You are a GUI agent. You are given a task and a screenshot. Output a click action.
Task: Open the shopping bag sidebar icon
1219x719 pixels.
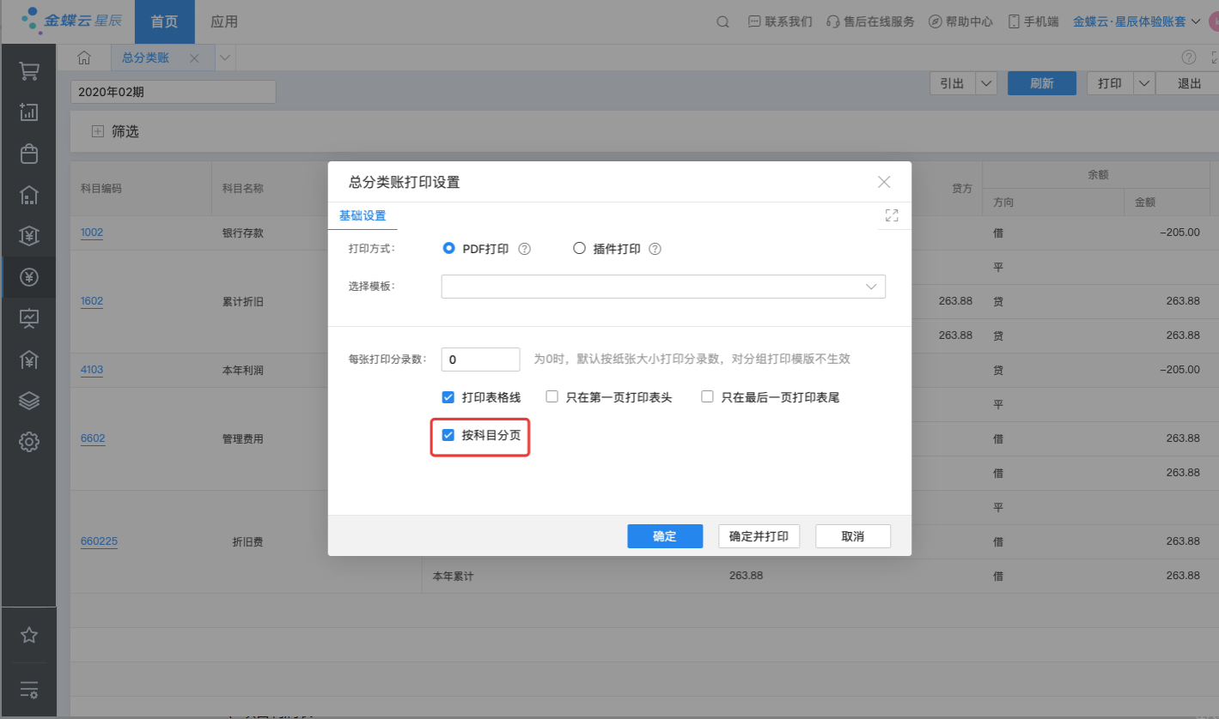click(28, 153)
